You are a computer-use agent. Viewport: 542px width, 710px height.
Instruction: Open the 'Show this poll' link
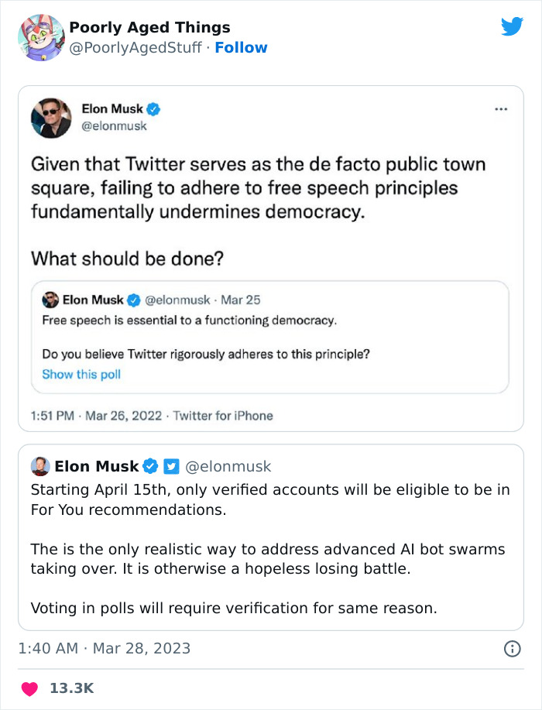click(81, 375)
